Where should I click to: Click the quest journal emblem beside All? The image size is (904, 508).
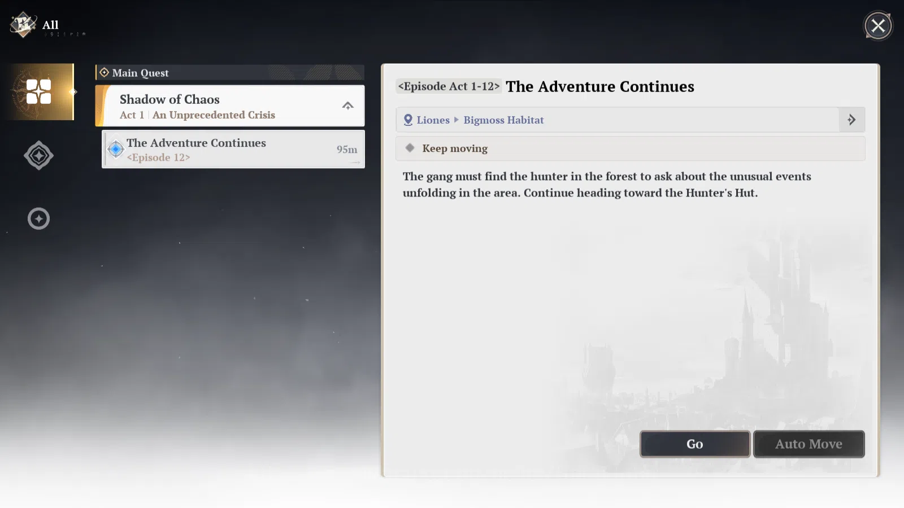pos(23,25)
